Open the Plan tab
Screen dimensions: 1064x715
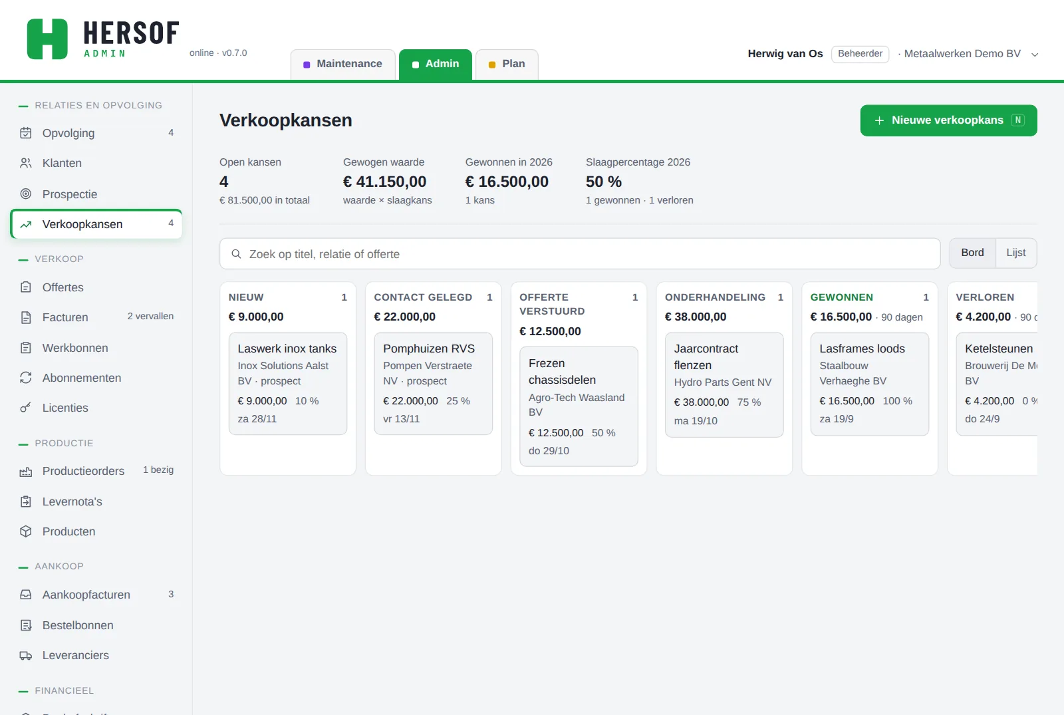(x=507, y=65)
